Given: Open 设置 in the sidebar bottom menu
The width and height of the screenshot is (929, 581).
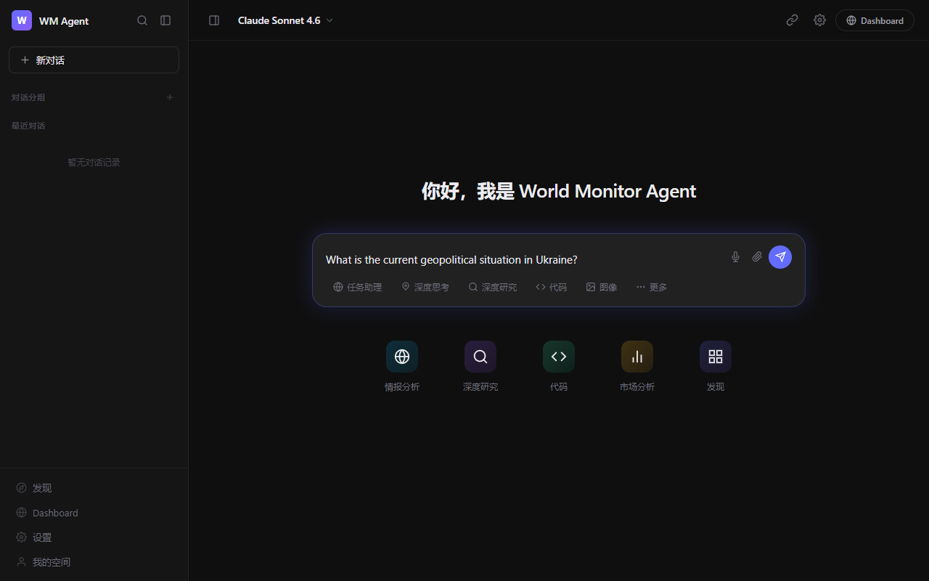Looking at the screenshot, I should [x=94, y=537].
